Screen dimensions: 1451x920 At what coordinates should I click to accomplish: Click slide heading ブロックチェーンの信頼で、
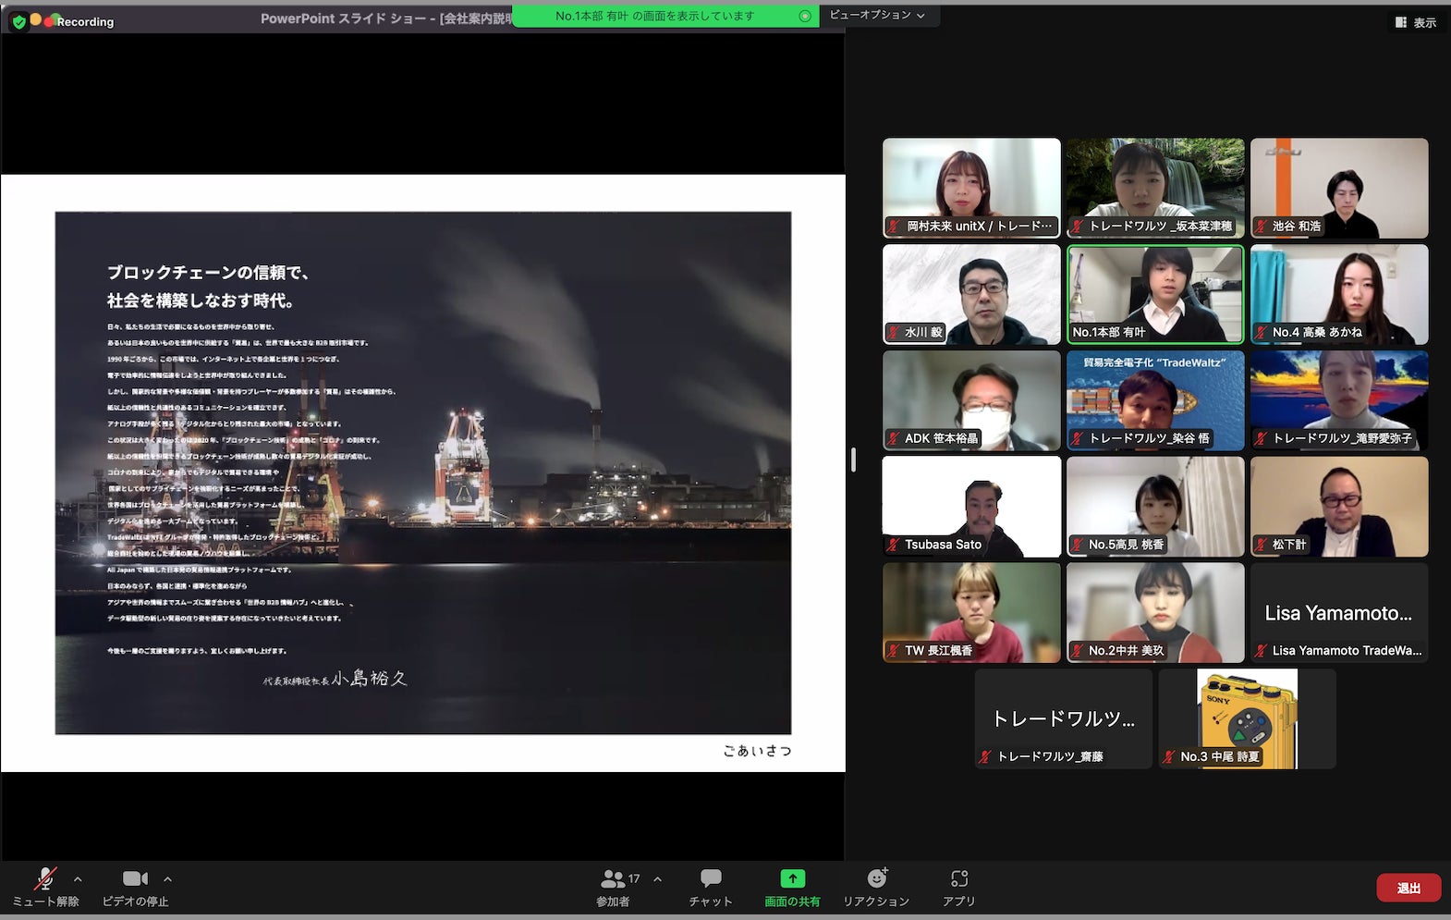[x=208, y=273]
